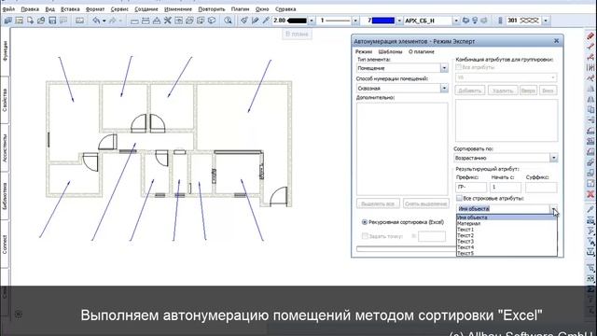Select 'Текст1' in the dropdown list
The width and height of the screenshot is (597, 336).
pyautogui.click(x=507, y=230)
